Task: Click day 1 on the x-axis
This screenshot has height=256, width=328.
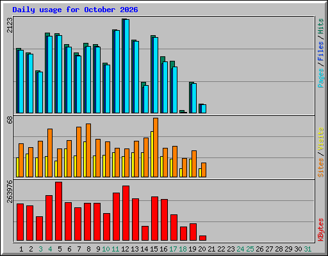Action: [x=21, y=249]
